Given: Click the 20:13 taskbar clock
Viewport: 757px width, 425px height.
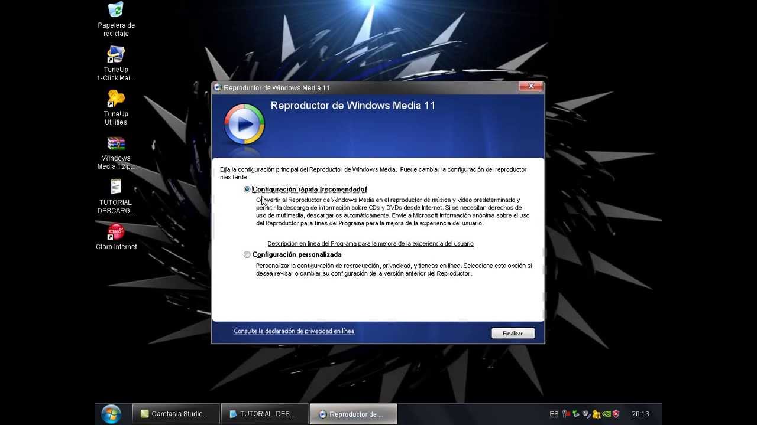Looking at the screenshot, I should (640, 414).
